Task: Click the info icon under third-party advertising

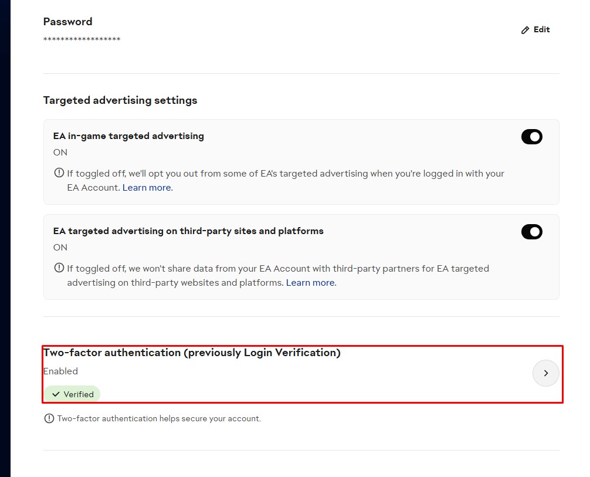Action: click(x=59, y=268)
